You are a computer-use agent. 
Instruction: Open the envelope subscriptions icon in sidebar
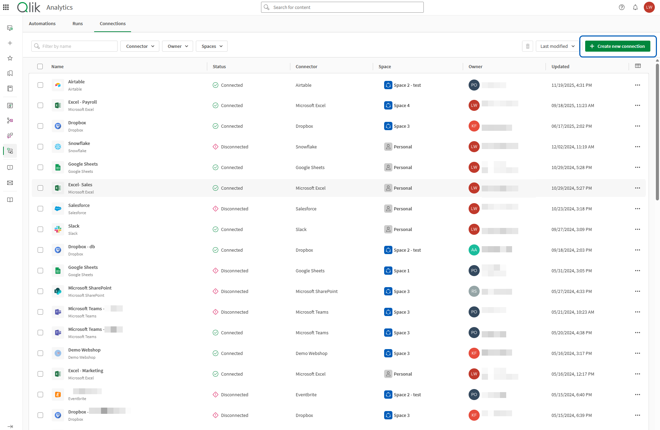pyautogui.click(x=10, y=183)
